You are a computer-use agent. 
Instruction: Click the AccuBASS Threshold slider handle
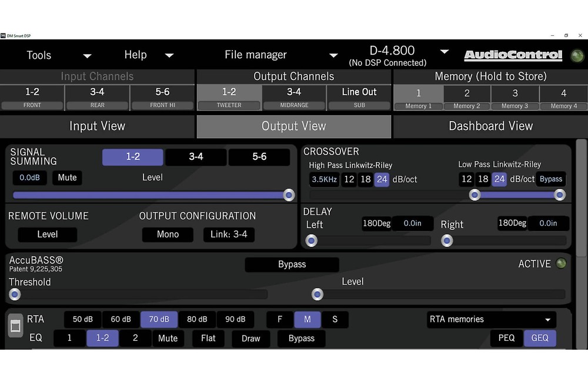click(15, 294)
